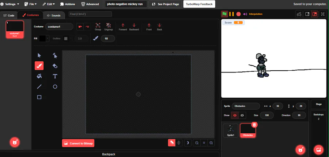This screenshot has width=329, height=157.
Task: Select the Fill bucket tool
Action: 39,76
